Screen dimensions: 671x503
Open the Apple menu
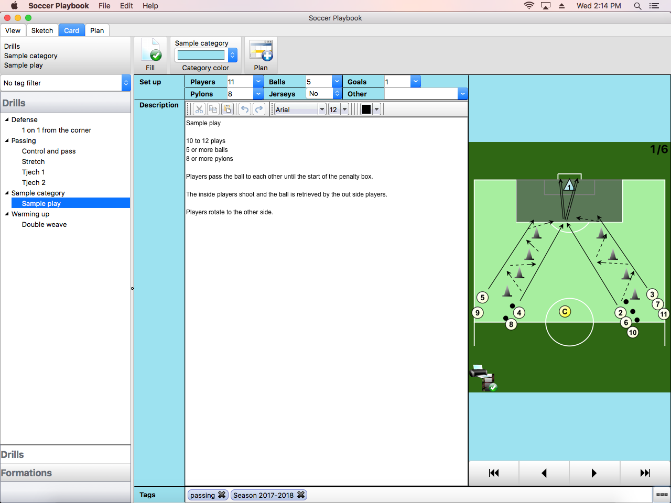(14, 6)
